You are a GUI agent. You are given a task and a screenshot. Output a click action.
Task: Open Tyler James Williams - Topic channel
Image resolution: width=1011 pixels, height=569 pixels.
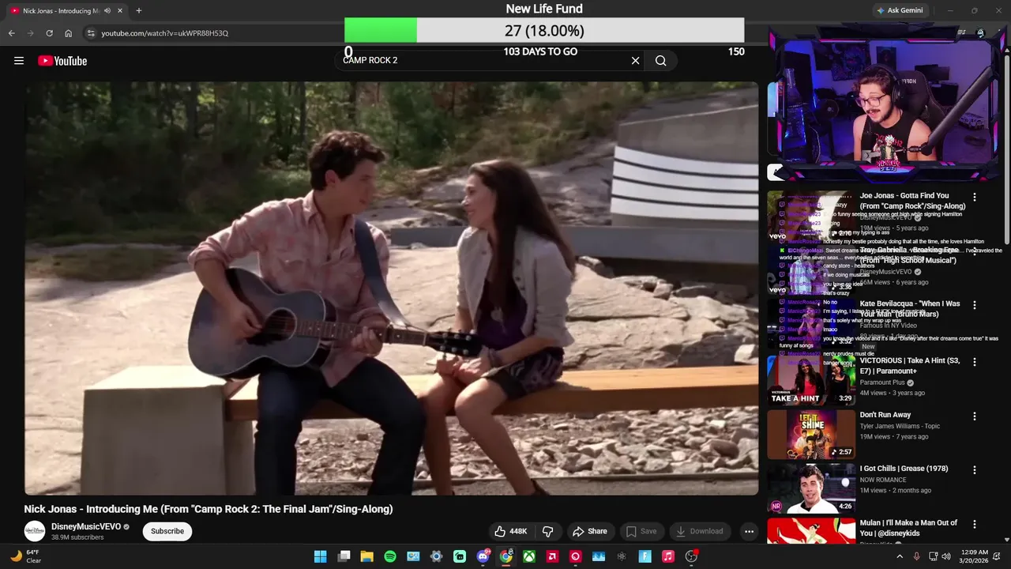(900, 426)
